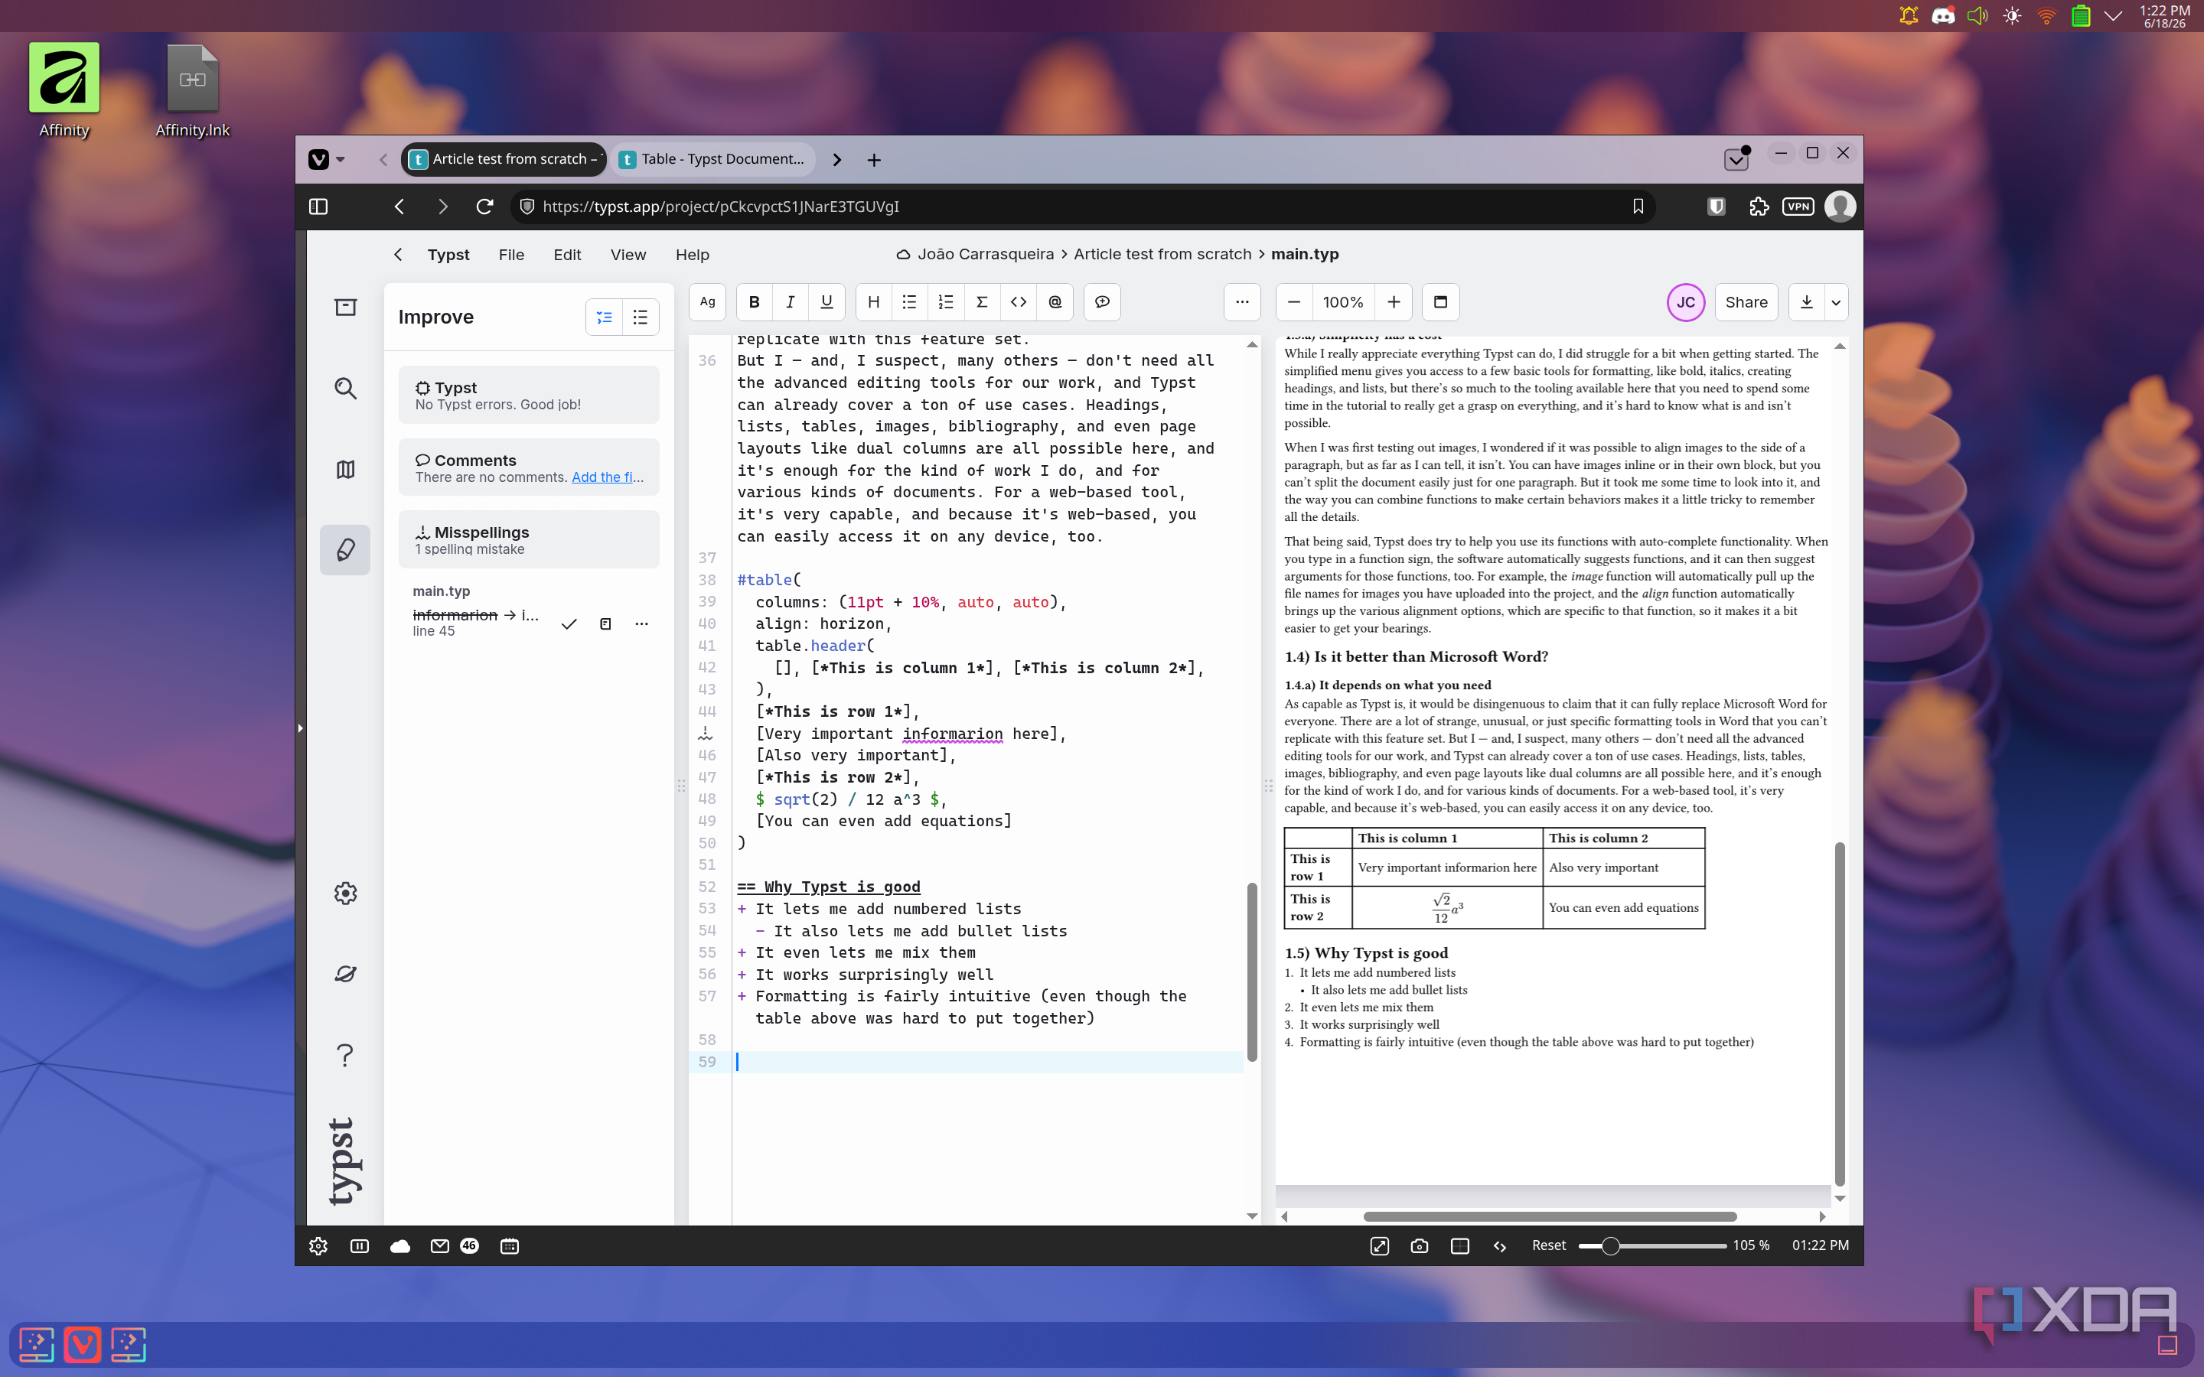2204x1377 pixels.
Task: Open the search panel in sidebar
Action: tap(345, 389)
